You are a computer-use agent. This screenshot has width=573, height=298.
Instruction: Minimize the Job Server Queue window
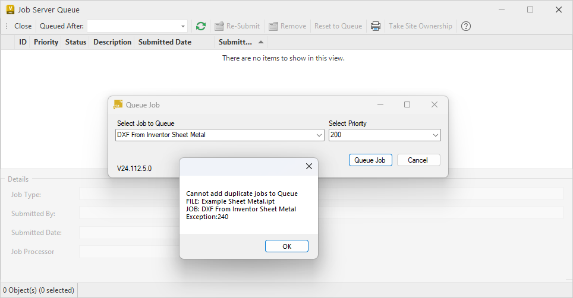point(502,10)
